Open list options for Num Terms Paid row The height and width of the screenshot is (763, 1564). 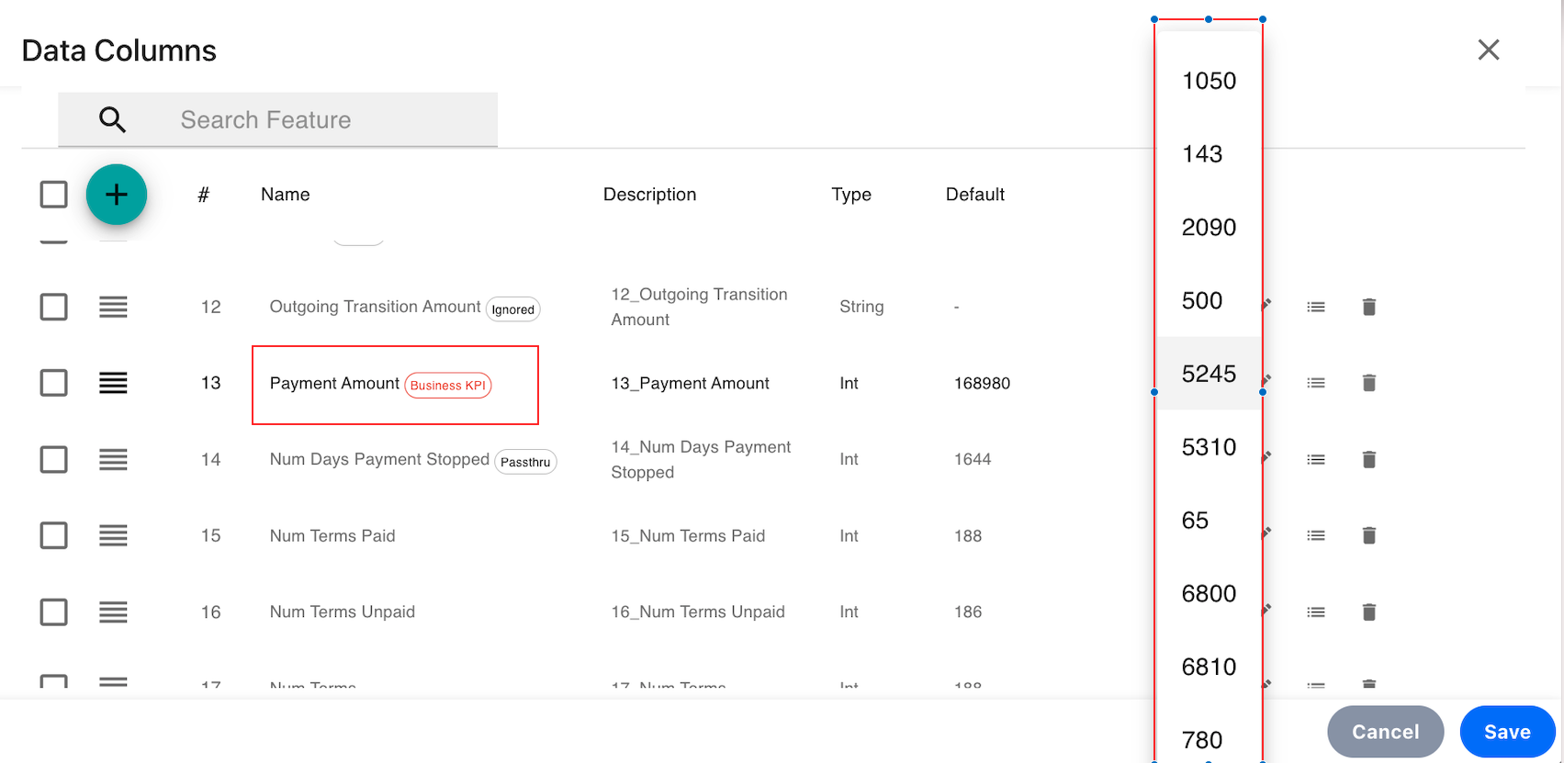[x=1316, y=535]
